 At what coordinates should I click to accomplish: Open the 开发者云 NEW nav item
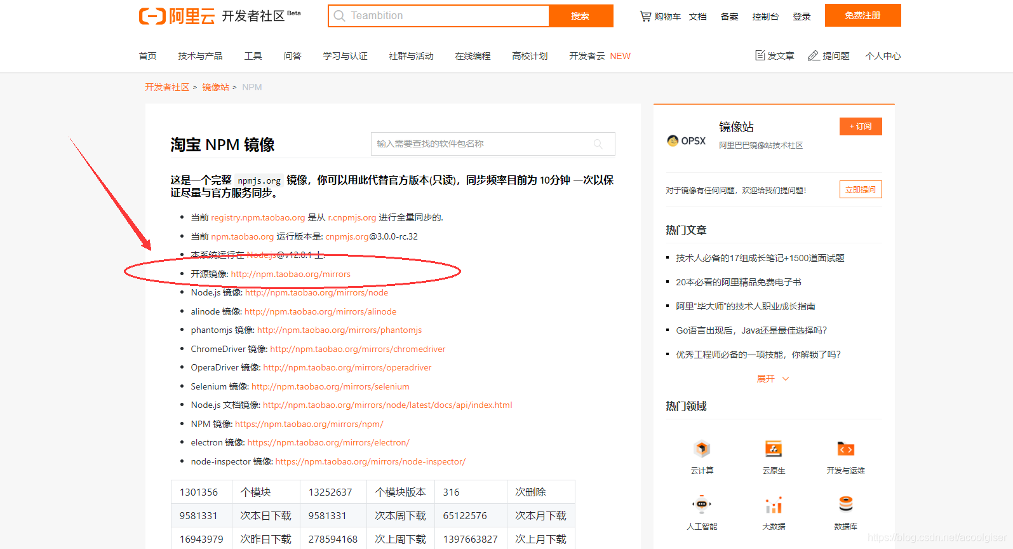(600, 56)
